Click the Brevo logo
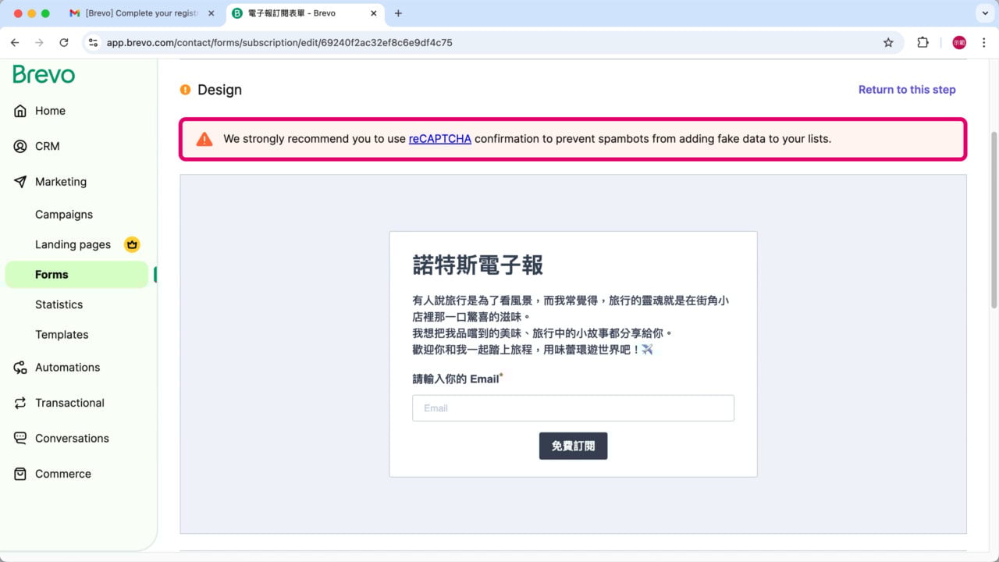Screen dimensions: 999x562 43,74
